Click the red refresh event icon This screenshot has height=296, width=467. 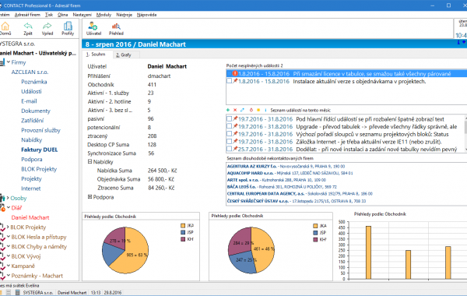[251, 110]
